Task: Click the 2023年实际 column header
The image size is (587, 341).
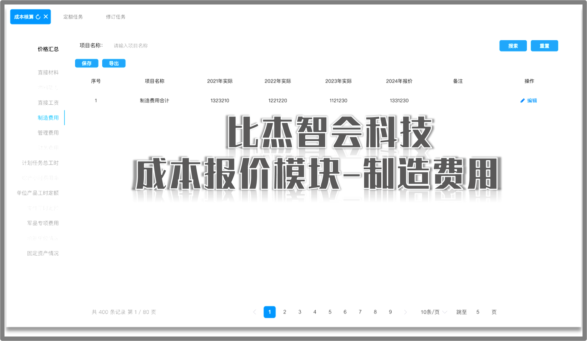Action: [x=338, y=81]
